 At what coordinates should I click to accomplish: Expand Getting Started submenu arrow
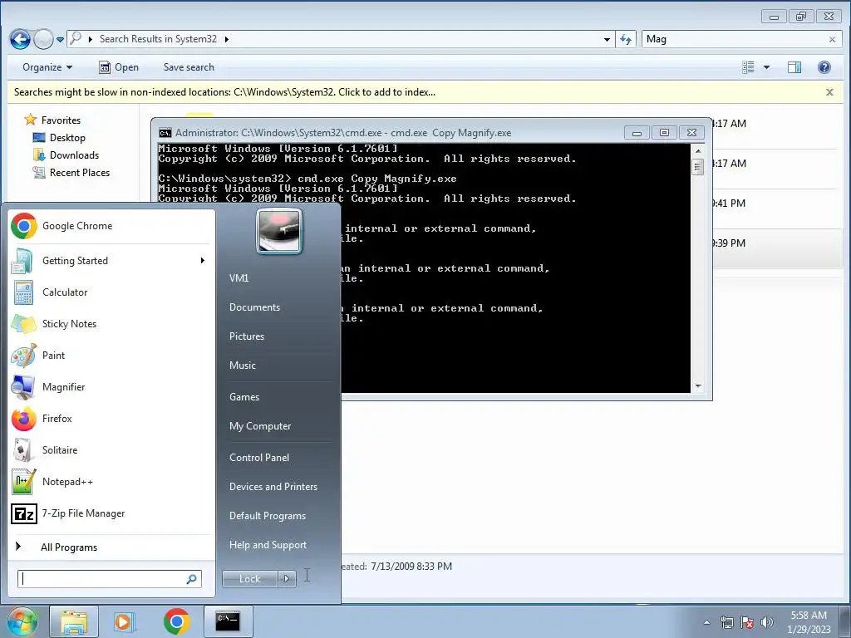(203, 260)
